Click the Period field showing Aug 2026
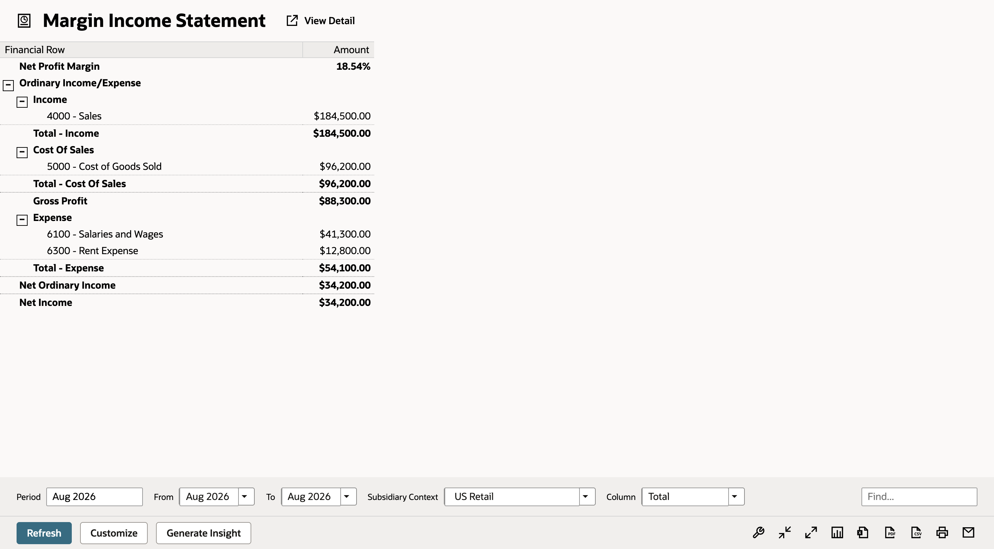The width and height of the screenshot is (994, 549). click(95, 497)
